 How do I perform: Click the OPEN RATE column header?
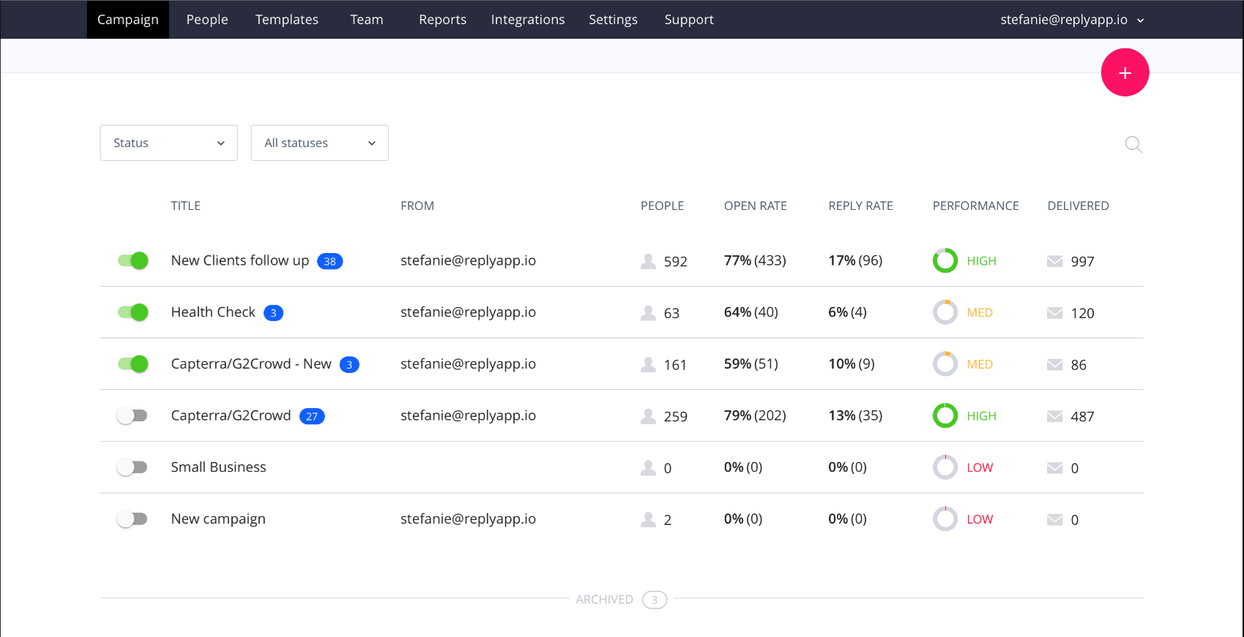tap(756, 206)
